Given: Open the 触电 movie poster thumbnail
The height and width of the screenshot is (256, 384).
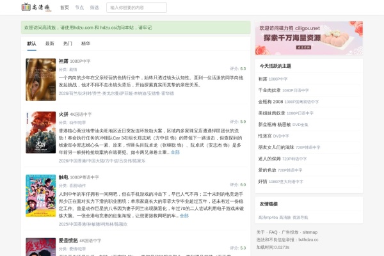Looking at the screenshot, I should tap(41, 196).
